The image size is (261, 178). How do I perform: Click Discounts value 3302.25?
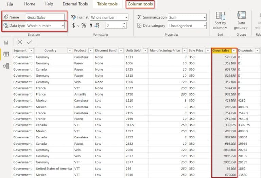[244, 125]
